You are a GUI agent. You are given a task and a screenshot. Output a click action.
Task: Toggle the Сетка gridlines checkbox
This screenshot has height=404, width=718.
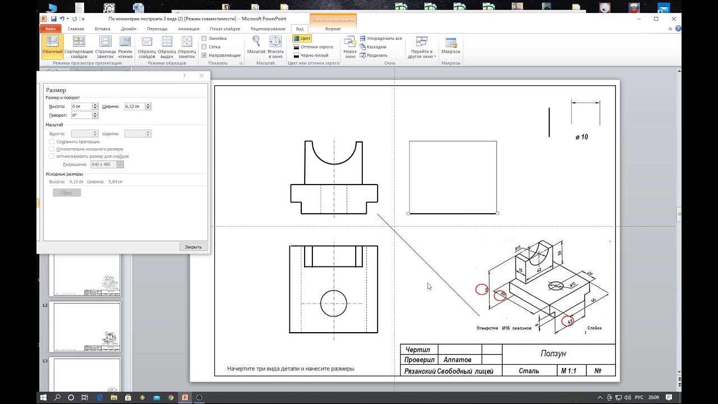(204, 47)
